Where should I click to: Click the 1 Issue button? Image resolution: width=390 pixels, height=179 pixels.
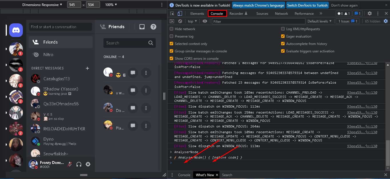click(x=348, y=21)
